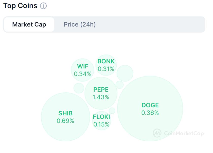Open the PEPE bubble

pos(101,93)
